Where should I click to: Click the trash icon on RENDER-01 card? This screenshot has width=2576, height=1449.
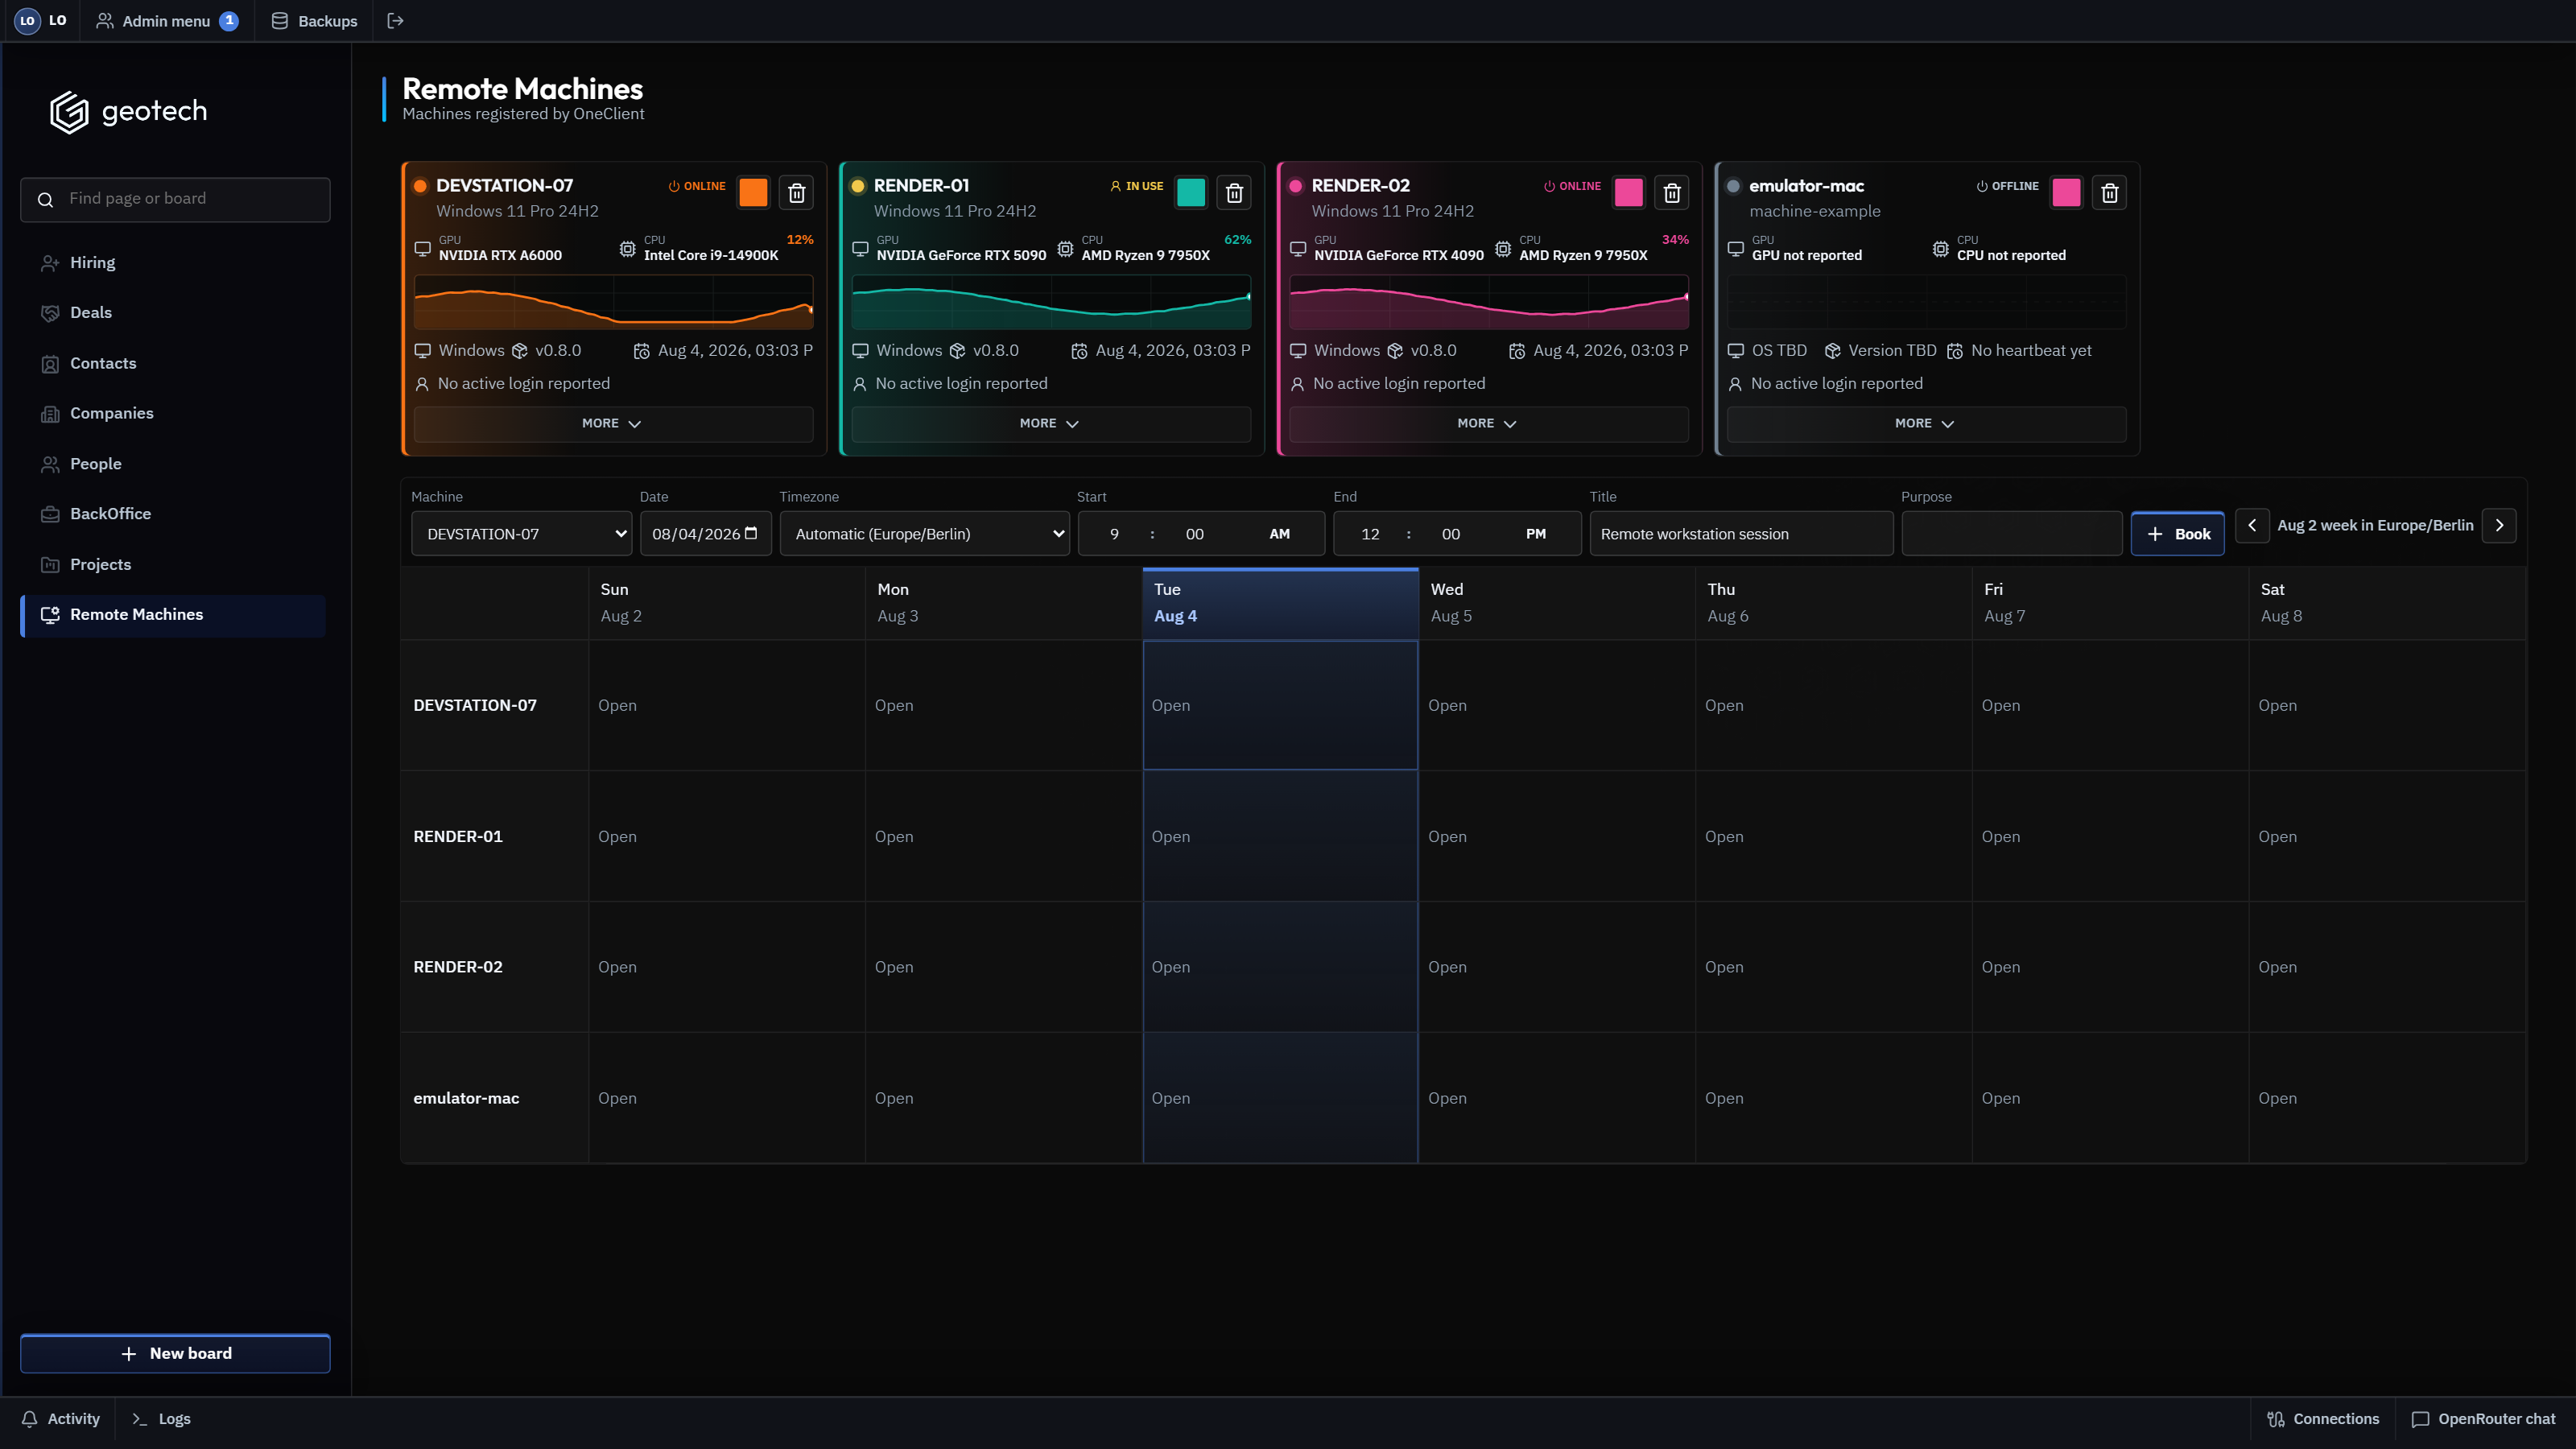tap(1234, 193)
